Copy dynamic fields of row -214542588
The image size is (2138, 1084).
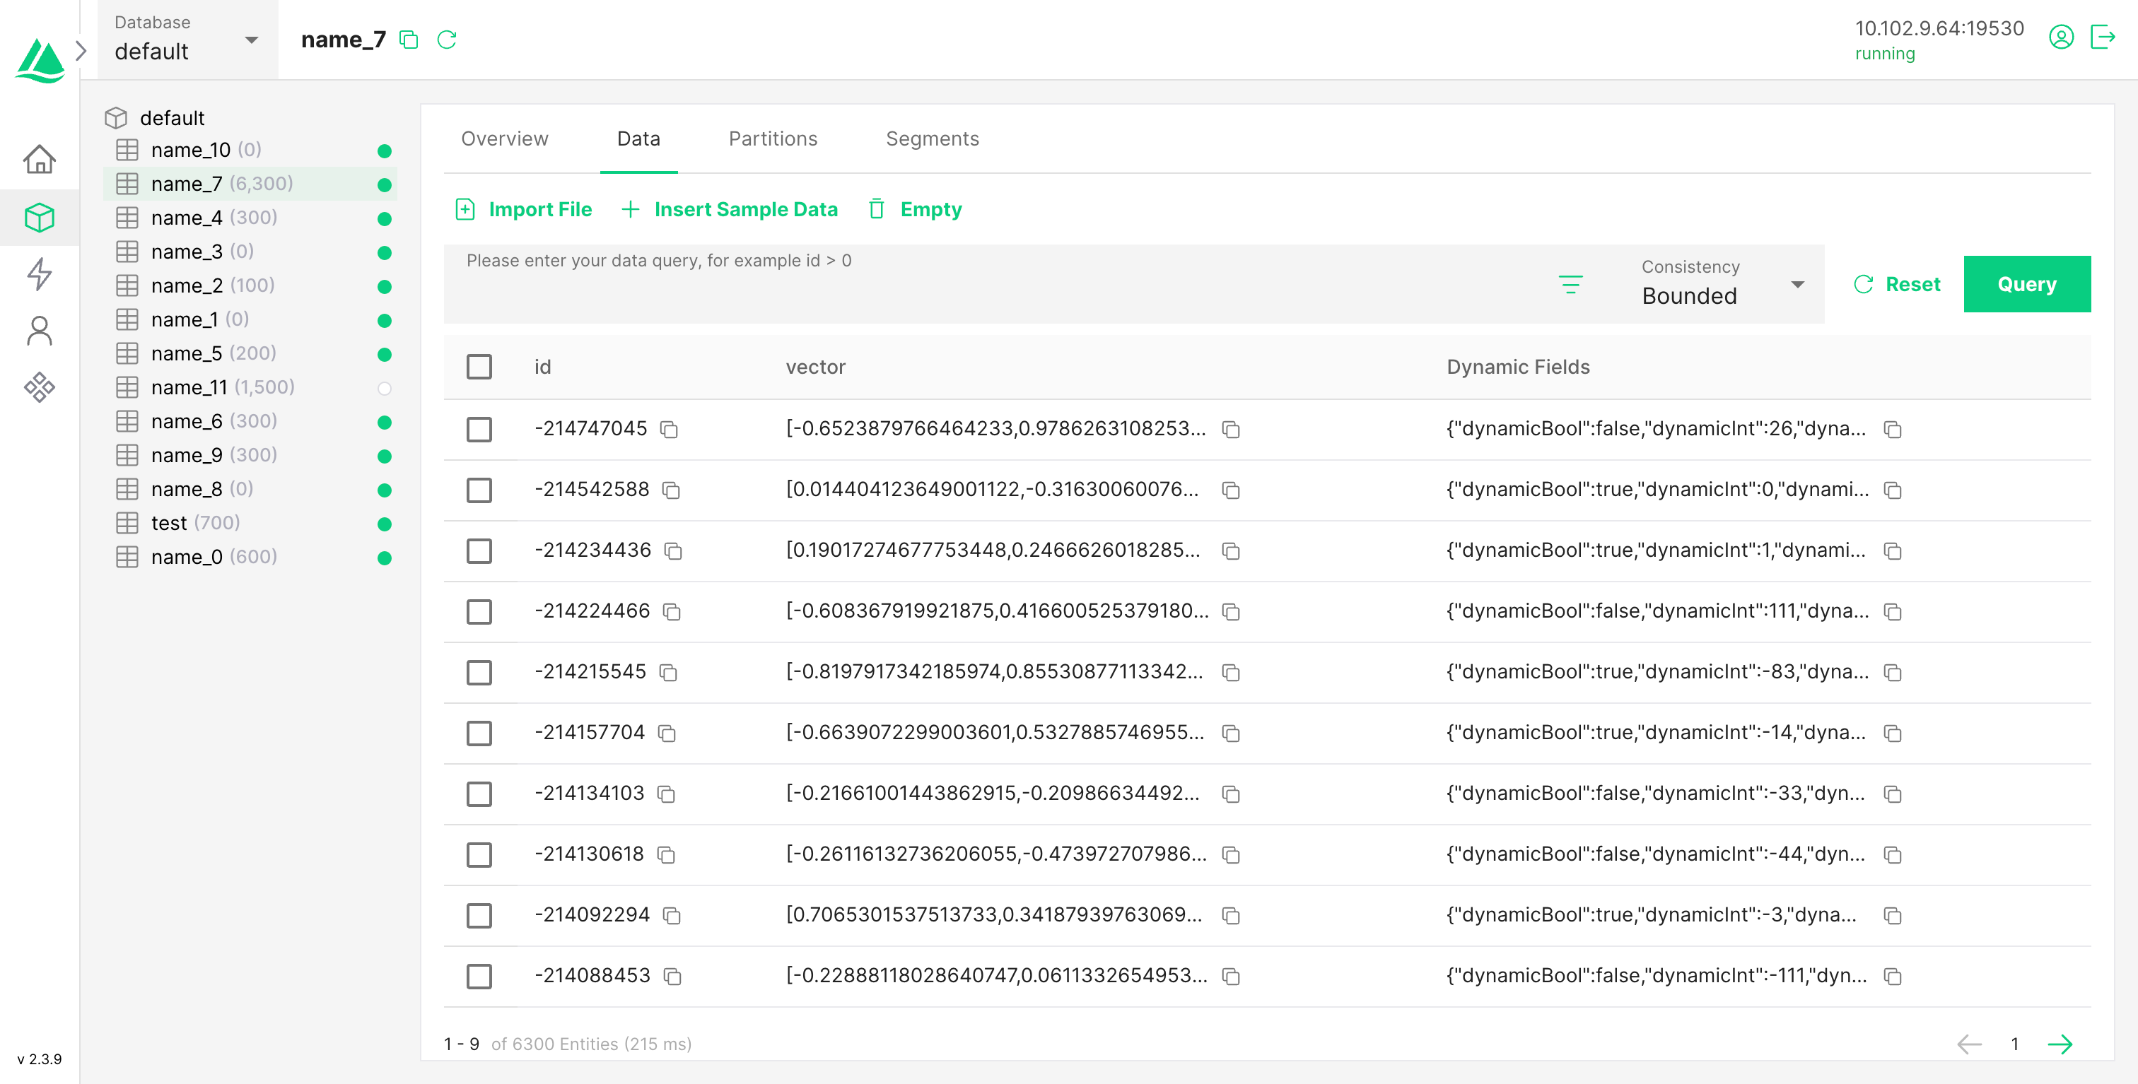coord(1893,490)
